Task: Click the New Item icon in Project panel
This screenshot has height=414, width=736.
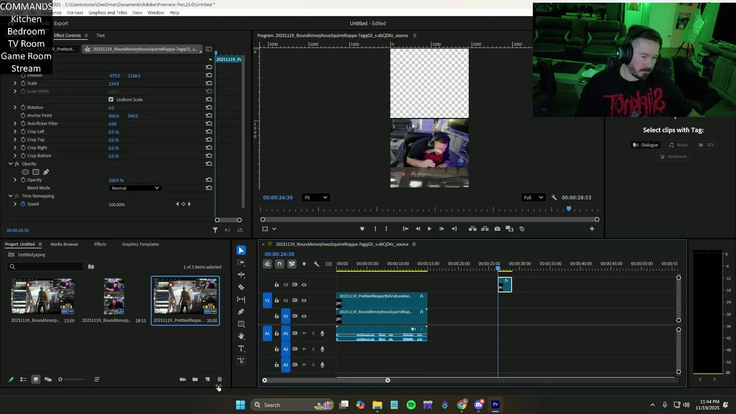Action: (208, 379)
